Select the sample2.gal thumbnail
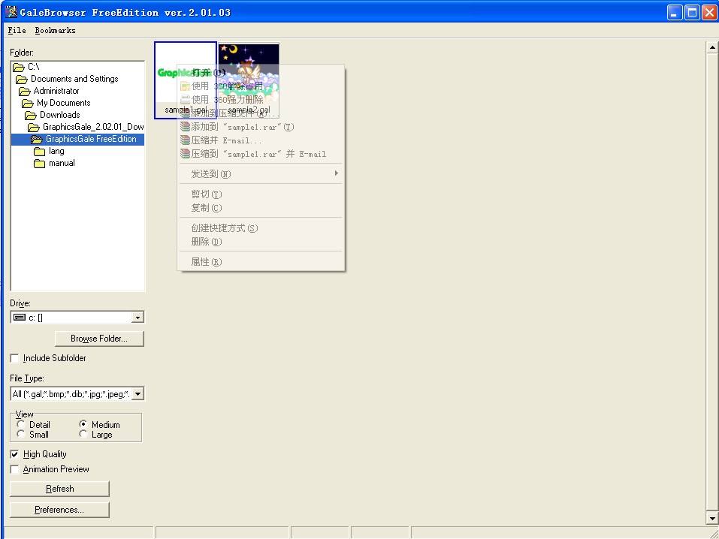The height and width of the screenshot is (539, 719). (249, 80)
